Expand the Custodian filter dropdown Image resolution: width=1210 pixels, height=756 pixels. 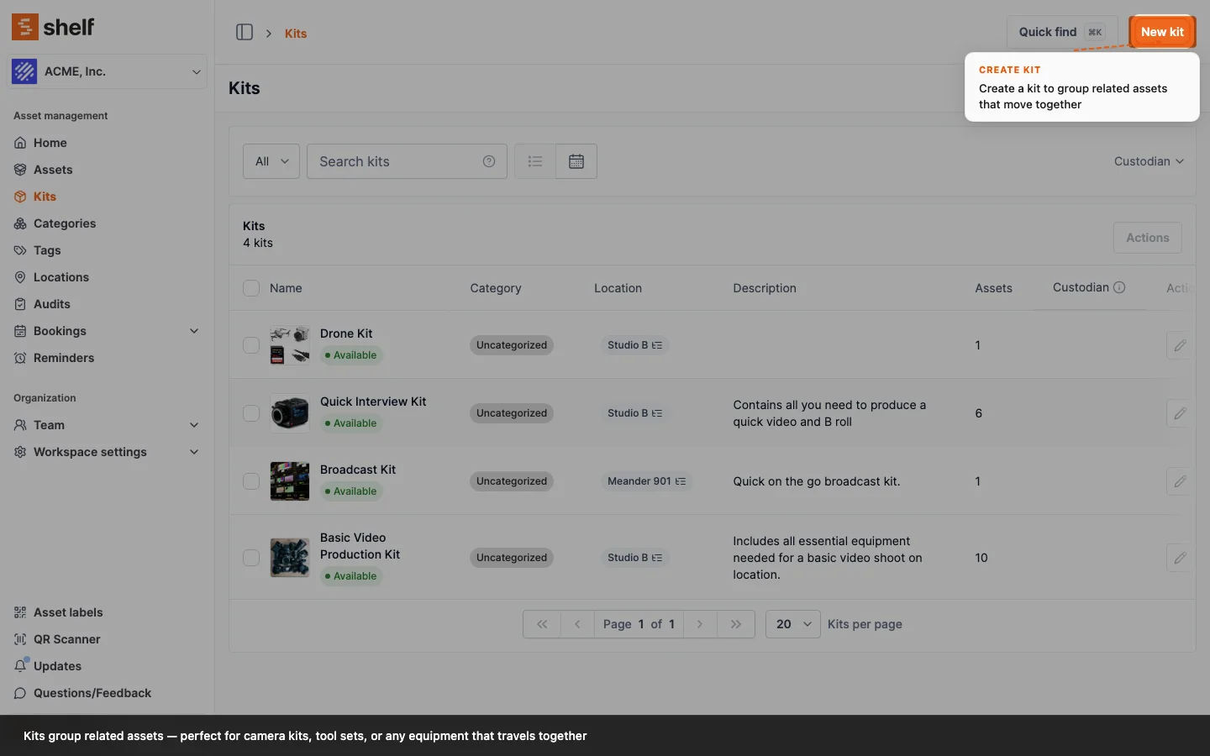tap(1148, 161)
